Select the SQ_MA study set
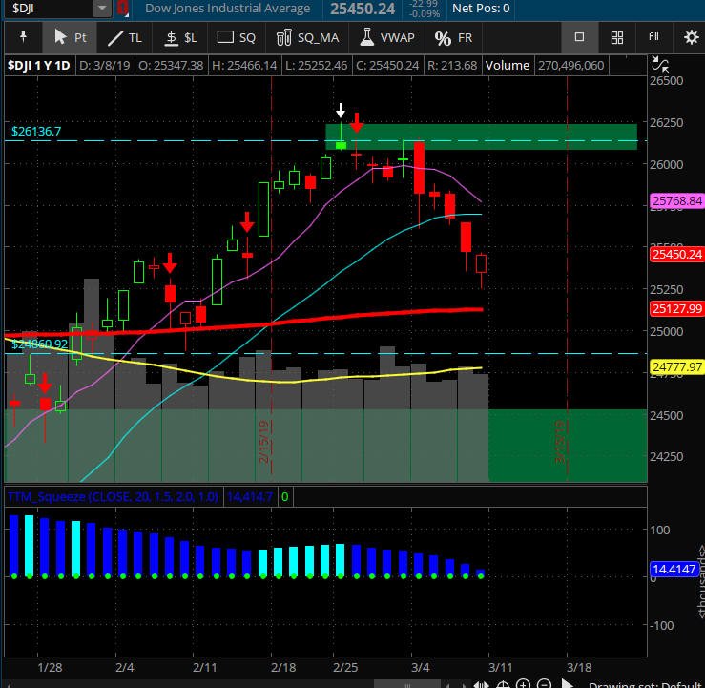Screen dimensions: 705x688 click(307, 37)
